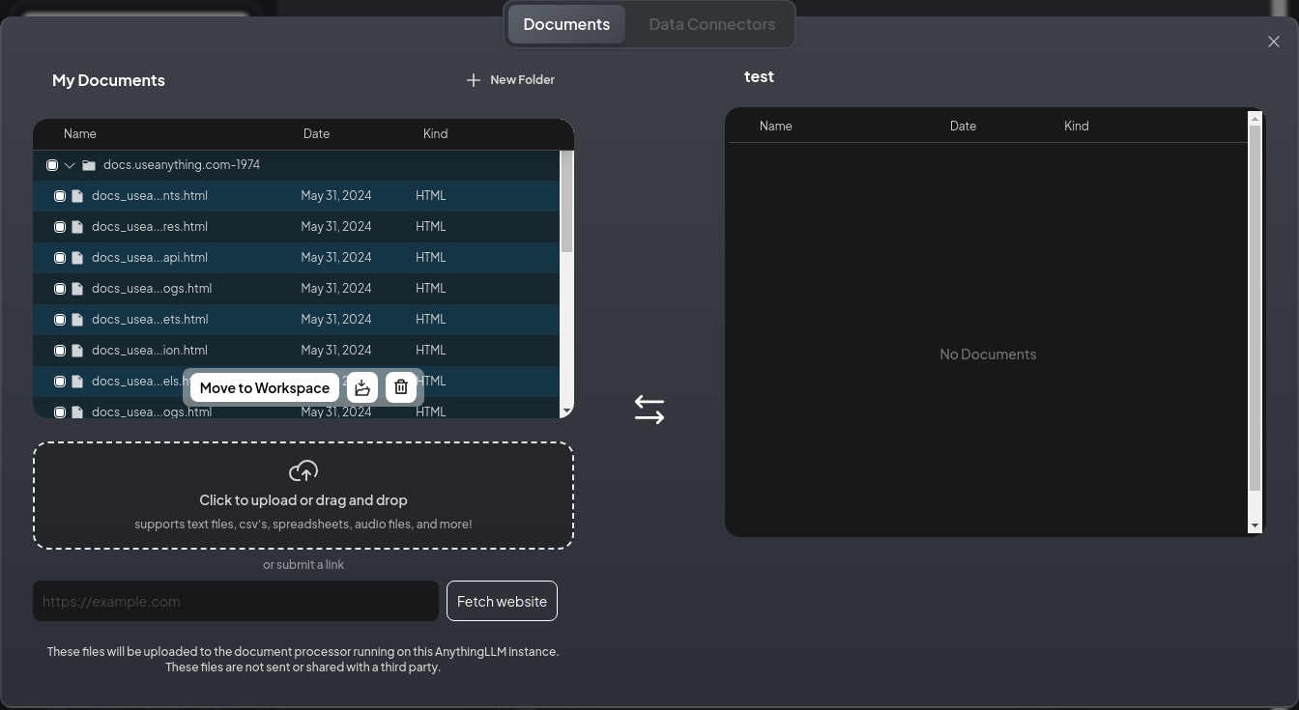Click the test workspace scrollbar down arrow
This screenshot has width=1299, height=710.
click(1256, 525)
